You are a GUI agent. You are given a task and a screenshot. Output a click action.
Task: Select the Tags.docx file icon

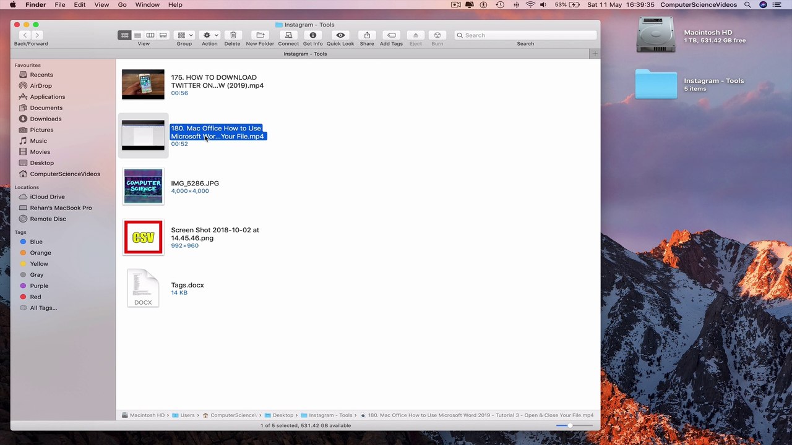click(x=143, y=288)
